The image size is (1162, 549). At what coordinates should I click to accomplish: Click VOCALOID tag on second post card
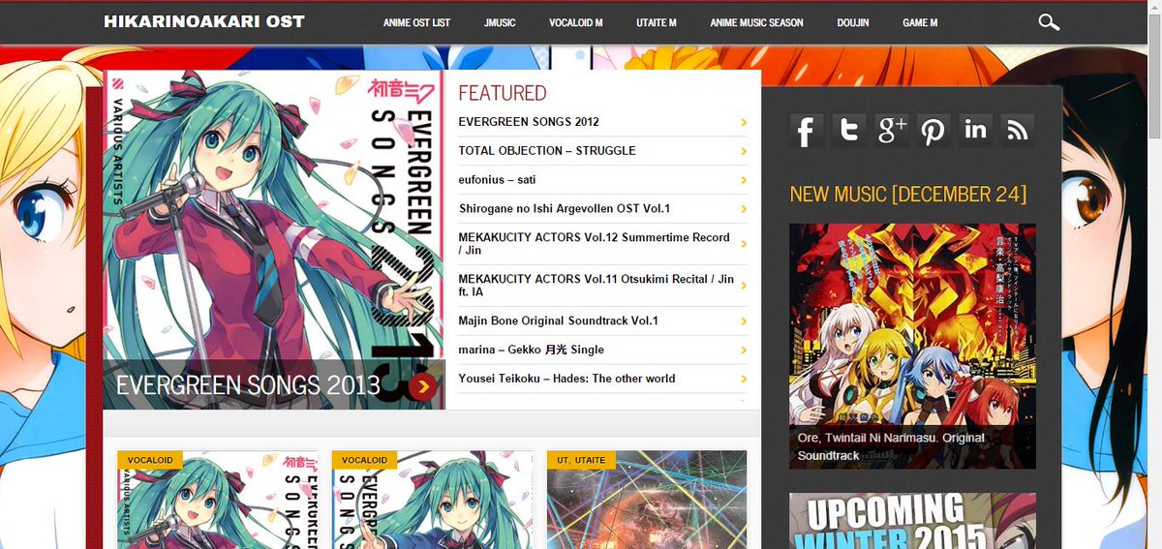point(364,460)
